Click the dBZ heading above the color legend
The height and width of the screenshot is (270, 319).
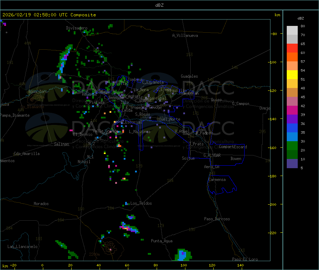point(301,18)
